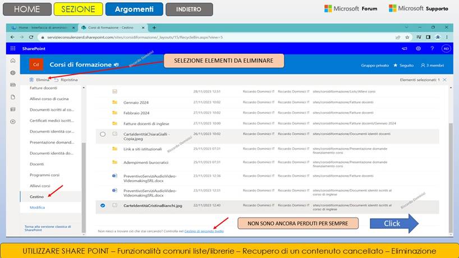Click the browser forward arrow

tap(22, 37)
